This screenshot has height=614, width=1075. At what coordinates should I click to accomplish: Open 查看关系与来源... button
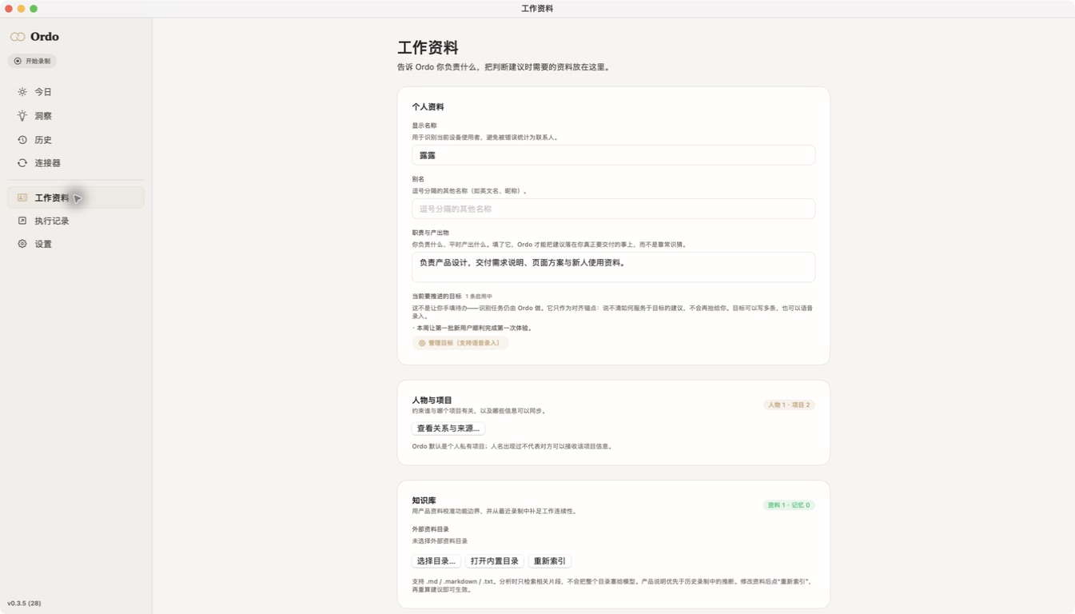(448, 429)
